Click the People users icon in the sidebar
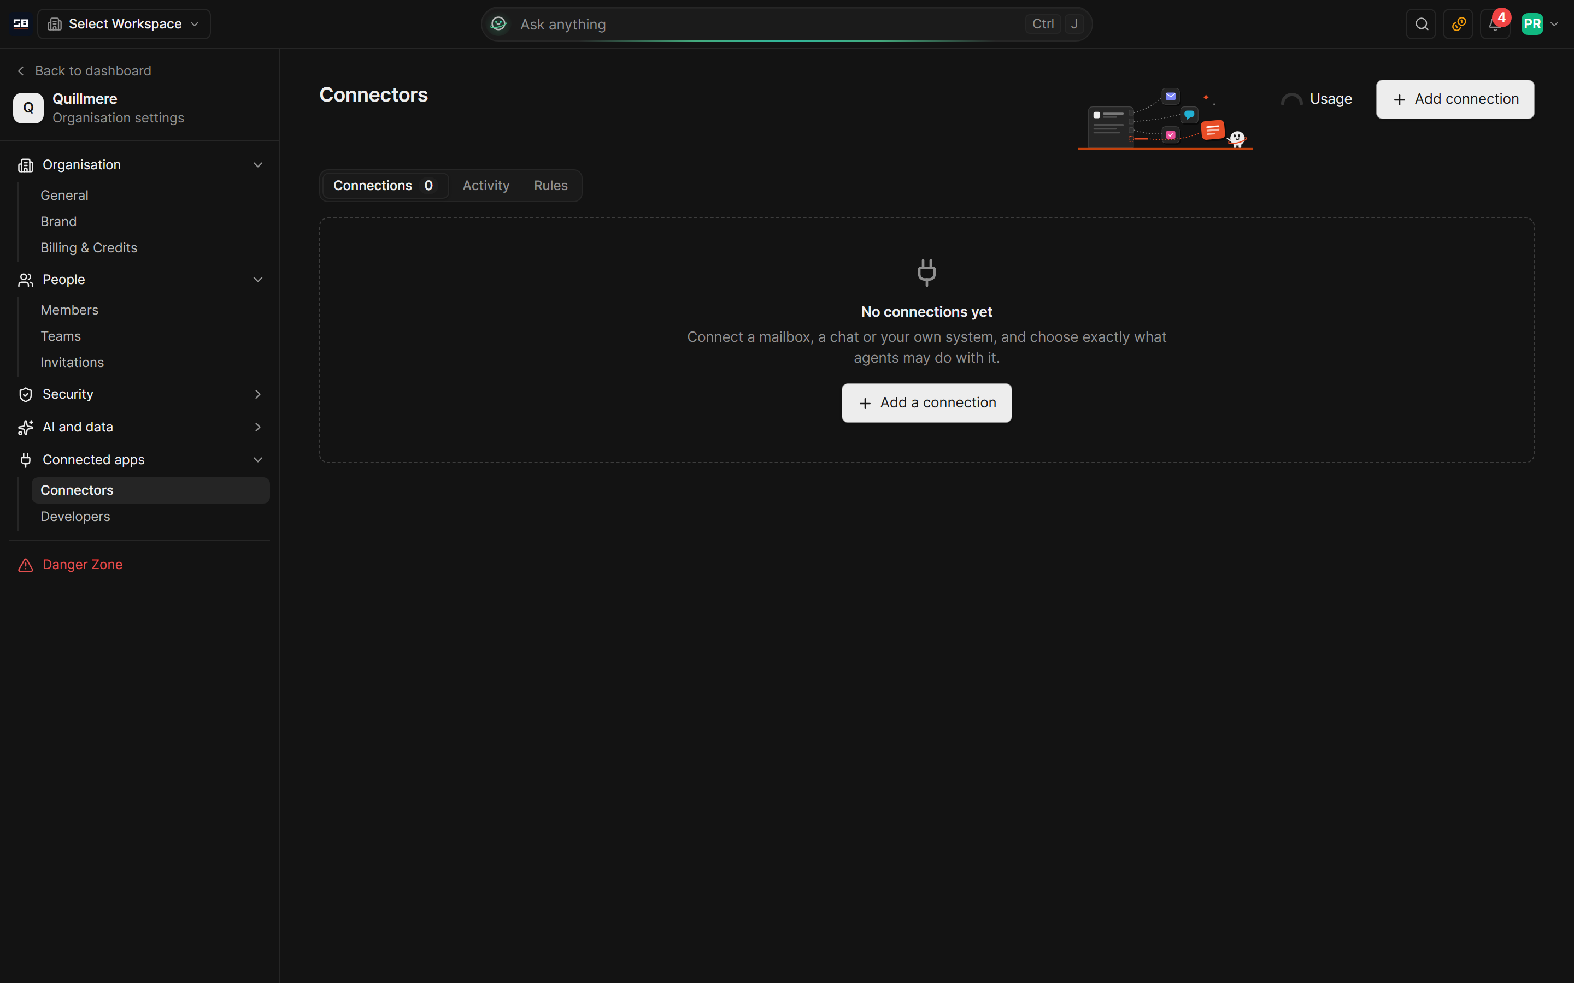The image size is (1574, 983). tap(25, 280)
